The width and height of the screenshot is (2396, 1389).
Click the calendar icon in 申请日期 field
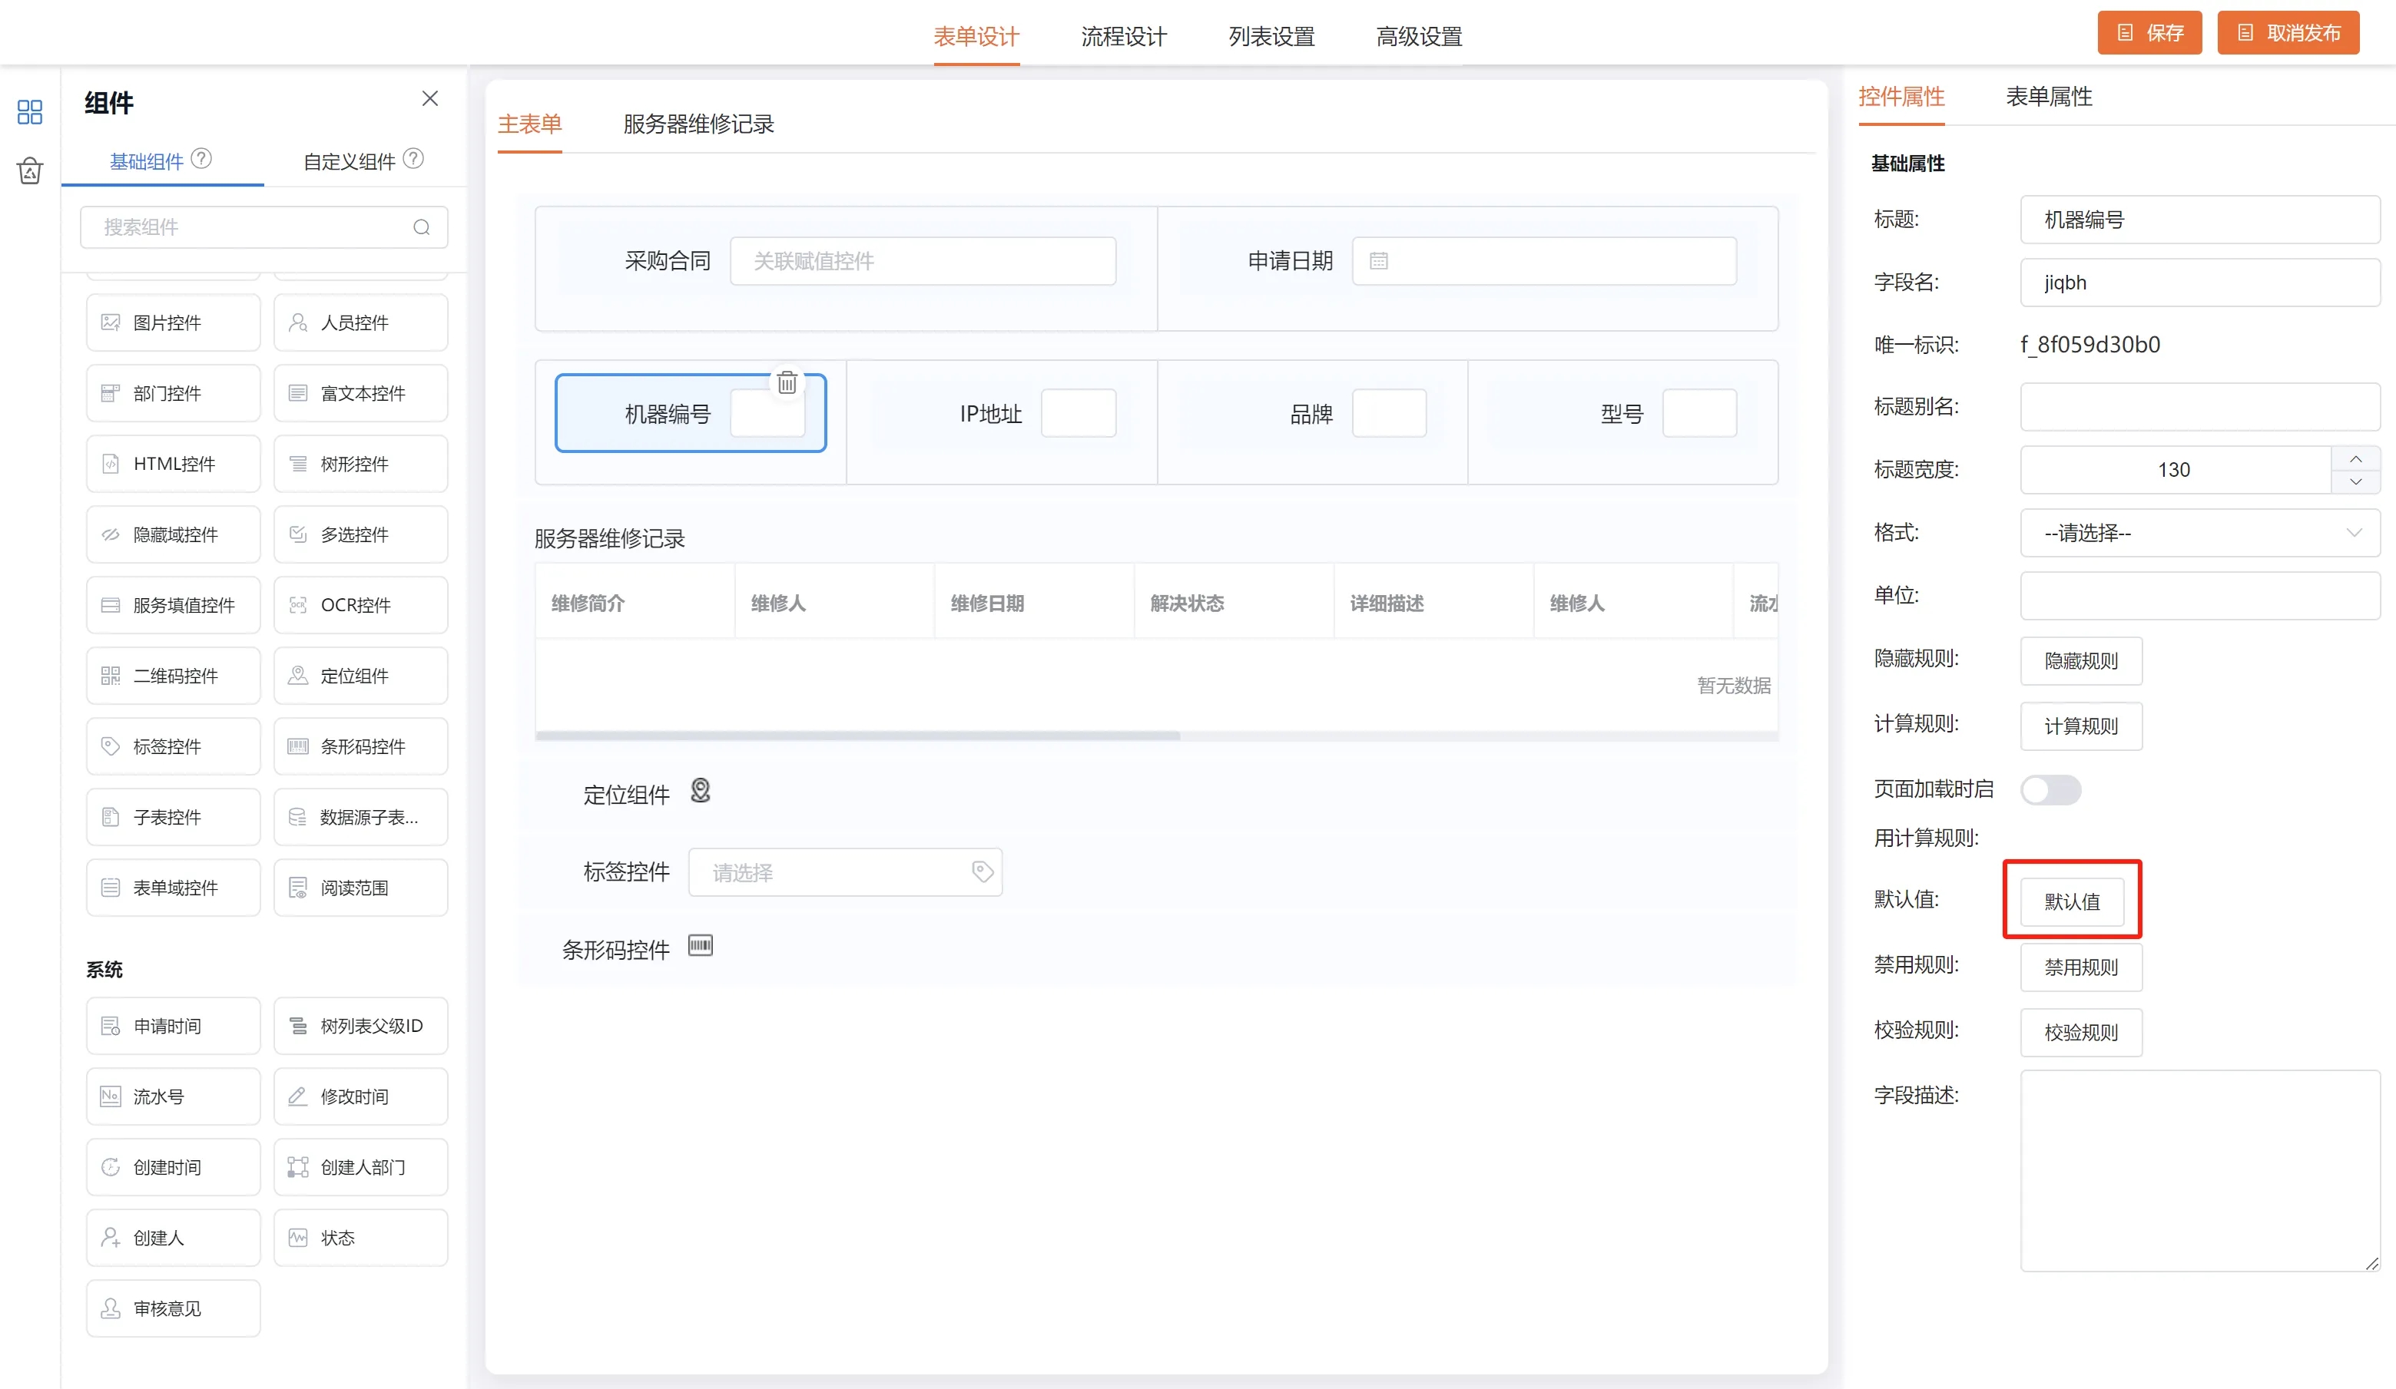point(1379,261)
